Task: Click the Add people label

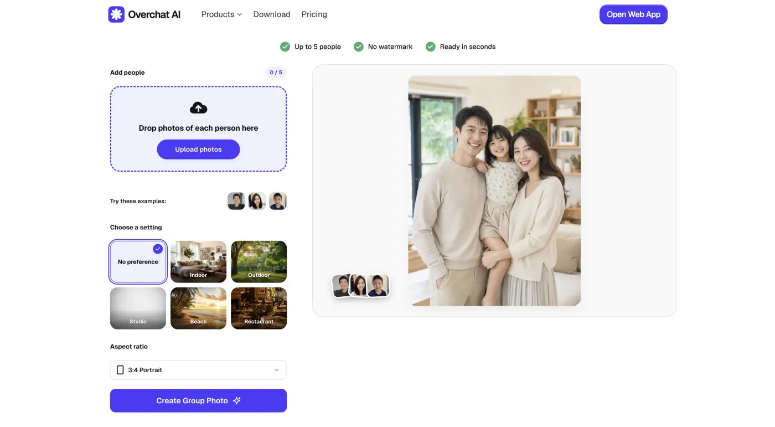Action: point(127,73)
